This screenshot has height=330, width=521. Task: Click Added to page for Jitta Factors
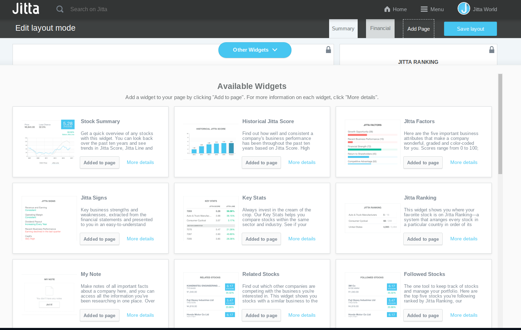[423, 163]
